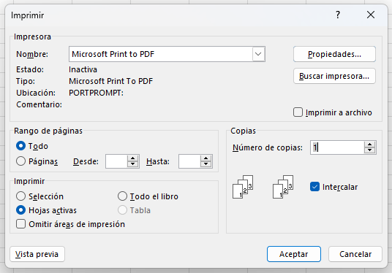Image resolution: width=392 pixels, height=273 pixels.
Task: Click the Número de copias field
Action: tap(337, 147)
